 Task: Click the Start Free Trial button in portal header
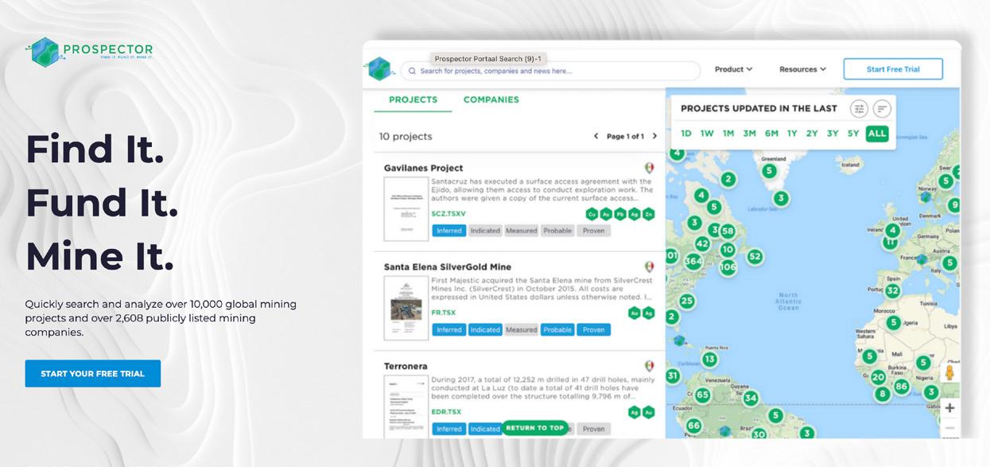click(x=893, y=69)
